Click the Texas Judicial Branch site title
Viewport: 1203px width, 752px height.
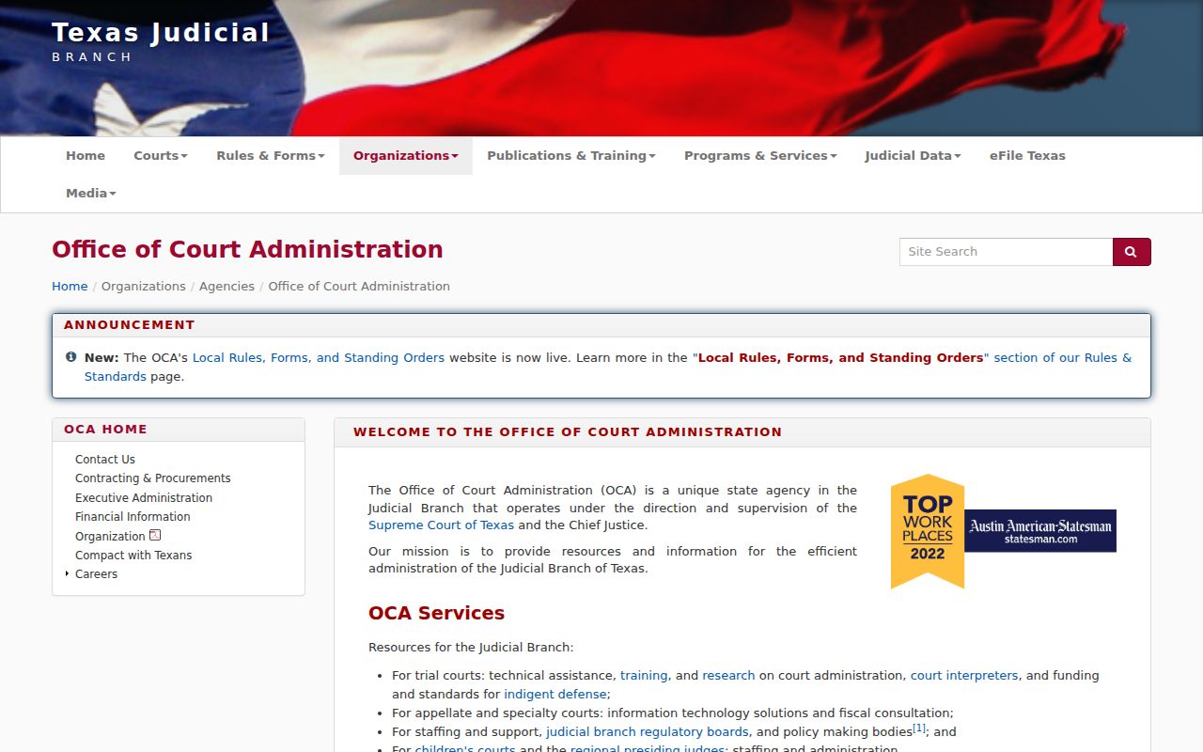(x=161, y=41)
